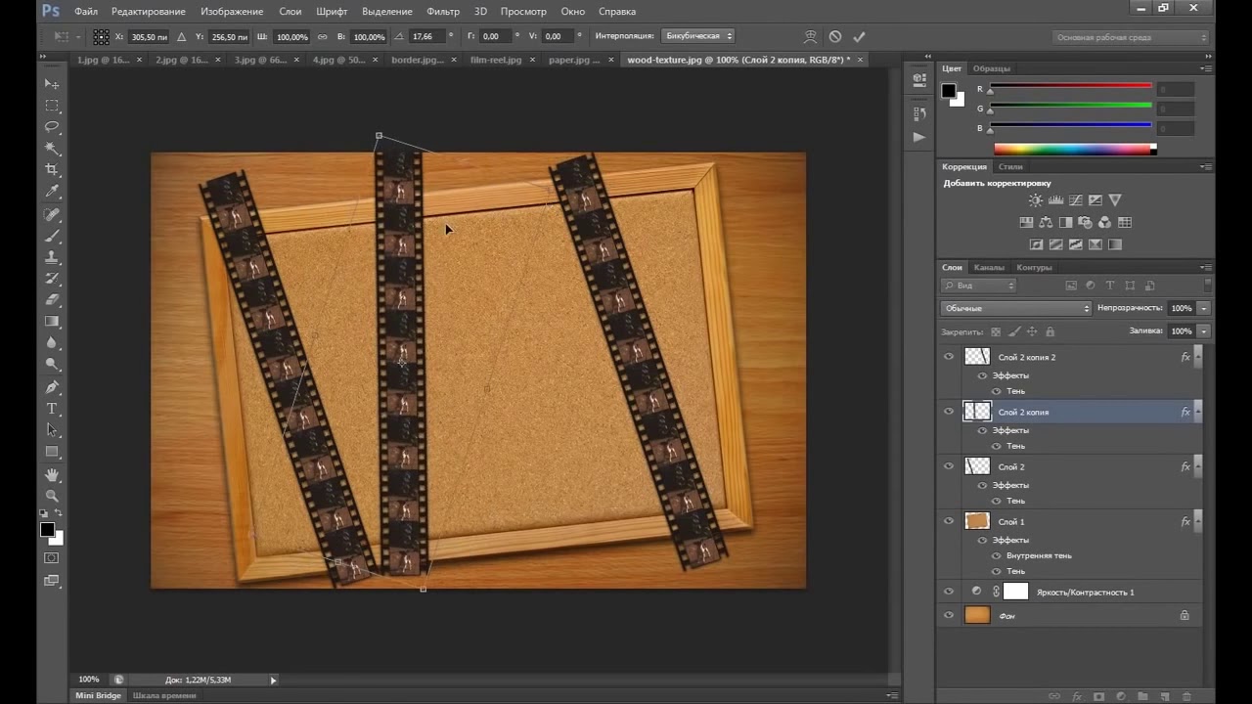Select the Rectangle shape tool
This screenshot has height=704, width=1252.
click(52, 452)
